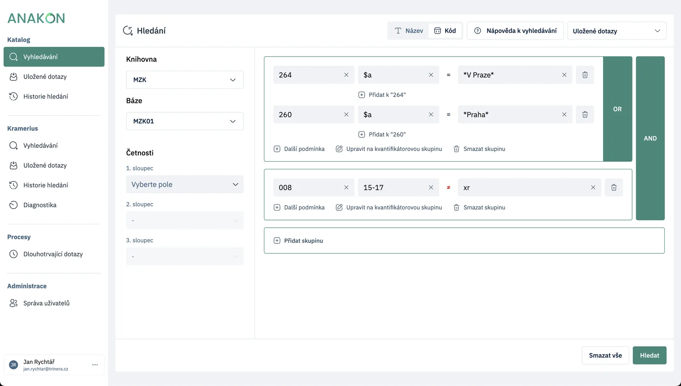Click the $a subfield input in 264 row
This screenshot has height=386, width=681.
pos(393,75)
